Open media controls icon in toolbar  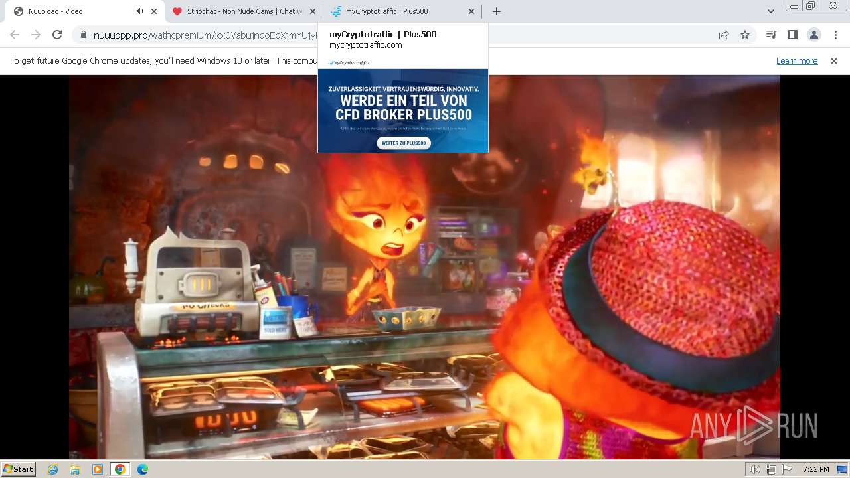771,35
